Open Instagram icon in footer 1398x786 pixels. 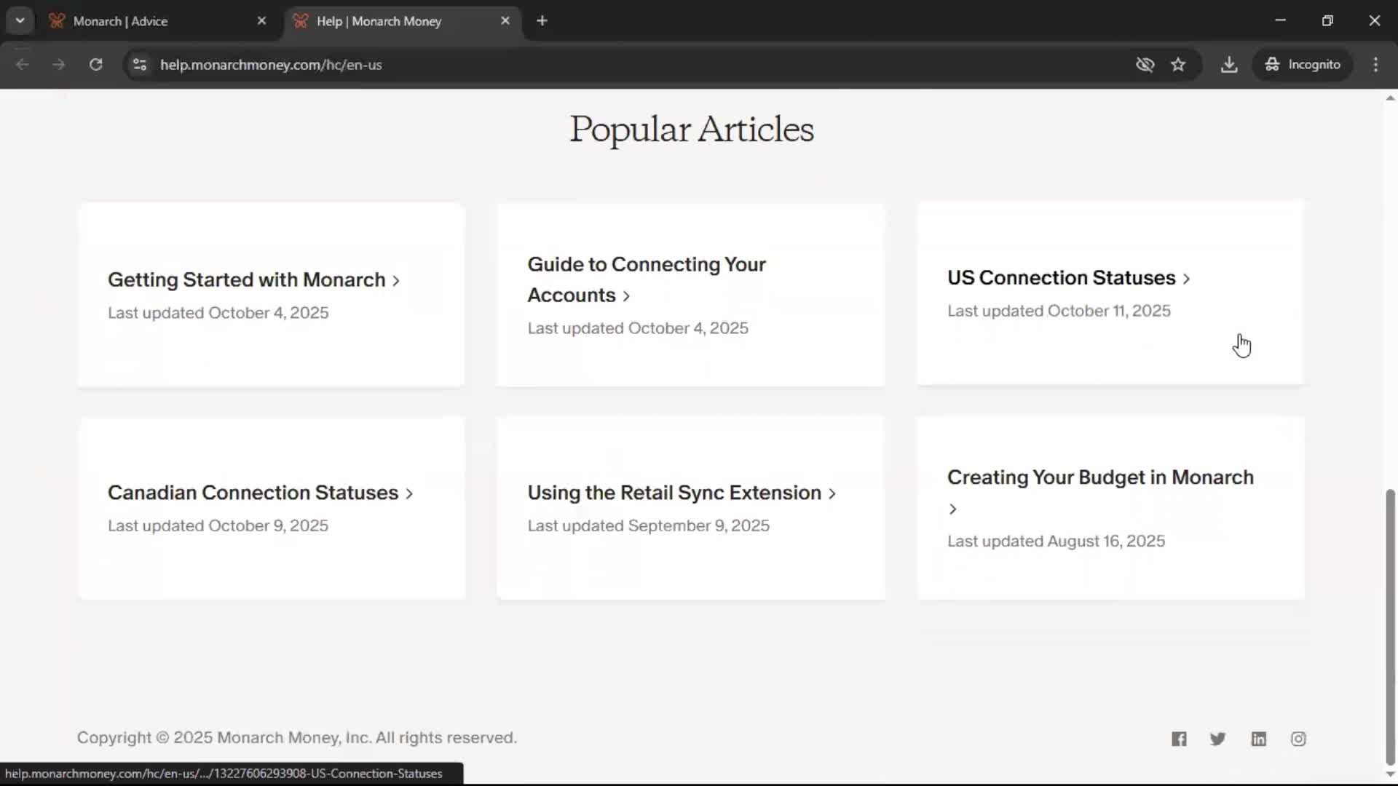(1298, 739)
